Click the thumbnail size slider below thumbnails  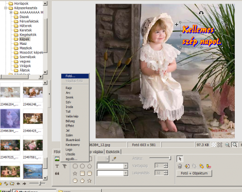[x=38, y=183]
